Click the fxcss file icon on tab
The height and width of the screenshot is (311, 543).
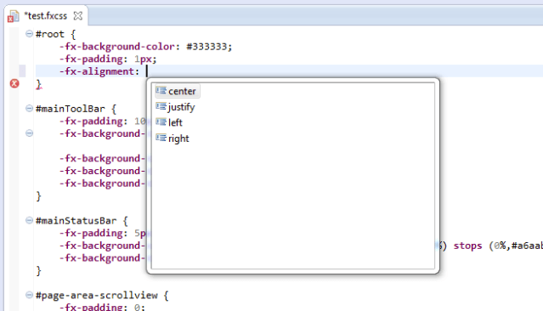click(13, 16)
